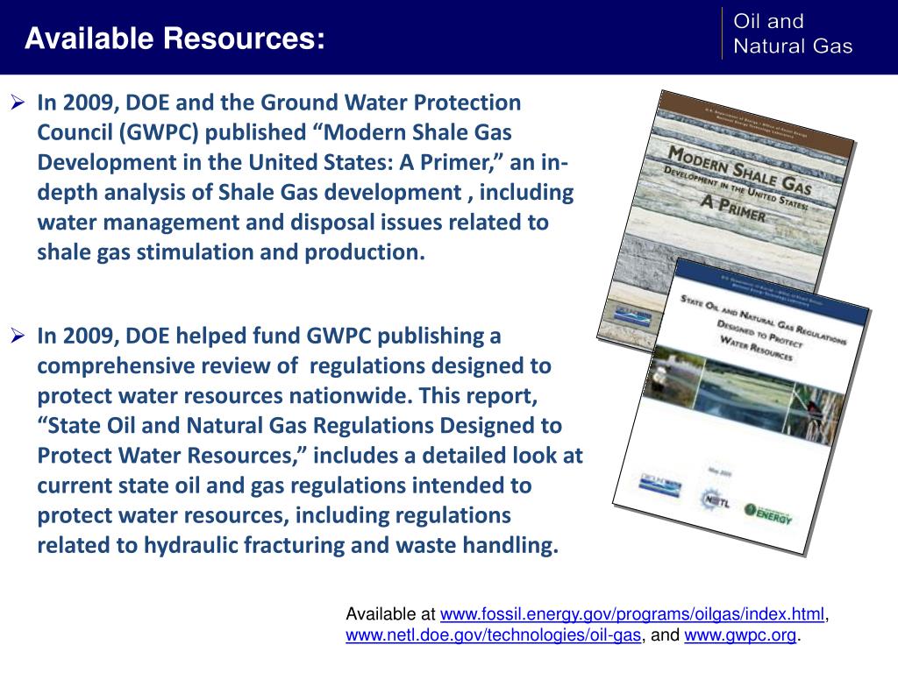898x673 pixels.
Task: Click the text 'comprehensive review of regulations designed to'
Action: (295, 365)
